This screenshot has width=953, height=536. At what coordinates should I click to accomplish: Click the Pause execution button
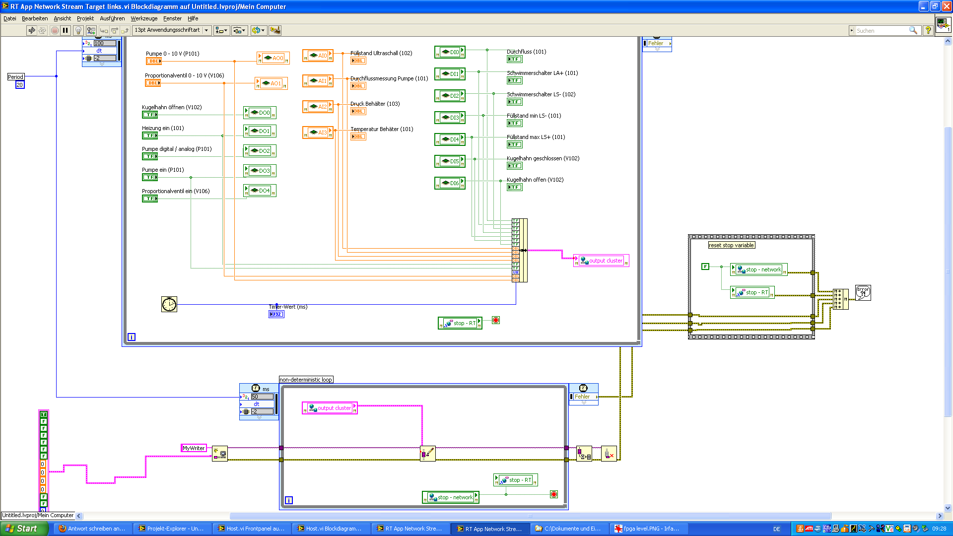65,30
